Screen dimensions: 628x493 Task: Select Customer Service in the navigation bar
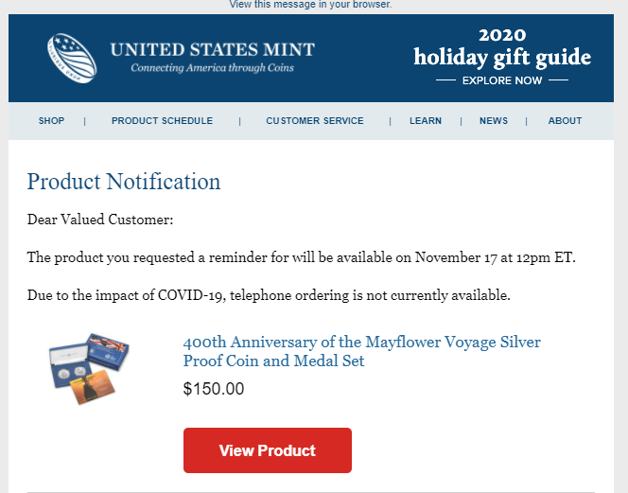click(314, 121)
